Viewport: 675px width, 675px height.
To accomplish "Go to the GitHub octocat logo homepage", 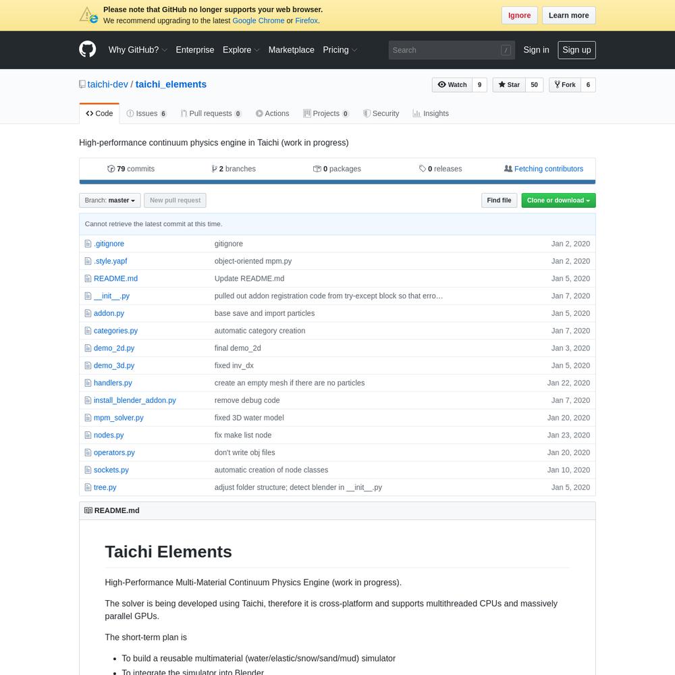I will click(x=87, y=49).
